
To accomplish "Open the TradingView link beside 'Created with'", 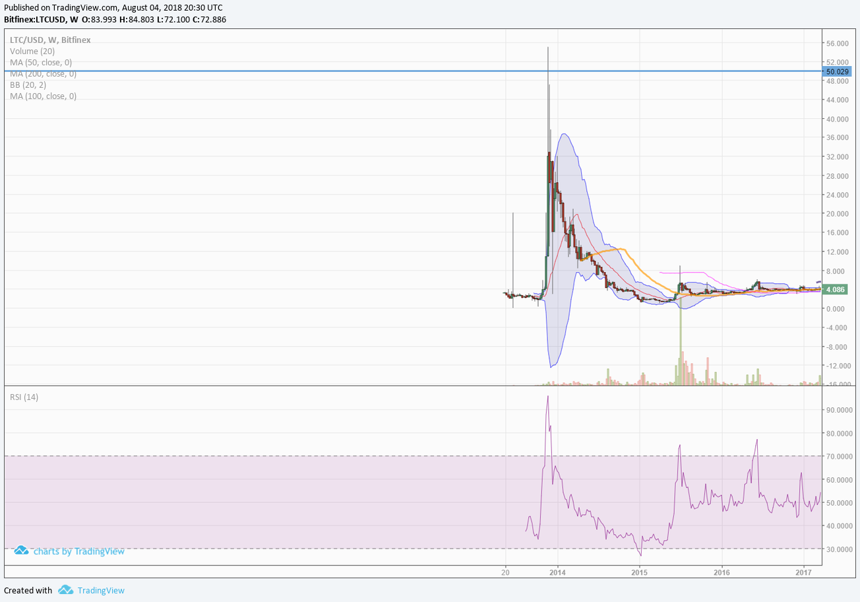I will pyautogui.click(x=101, y=590).
